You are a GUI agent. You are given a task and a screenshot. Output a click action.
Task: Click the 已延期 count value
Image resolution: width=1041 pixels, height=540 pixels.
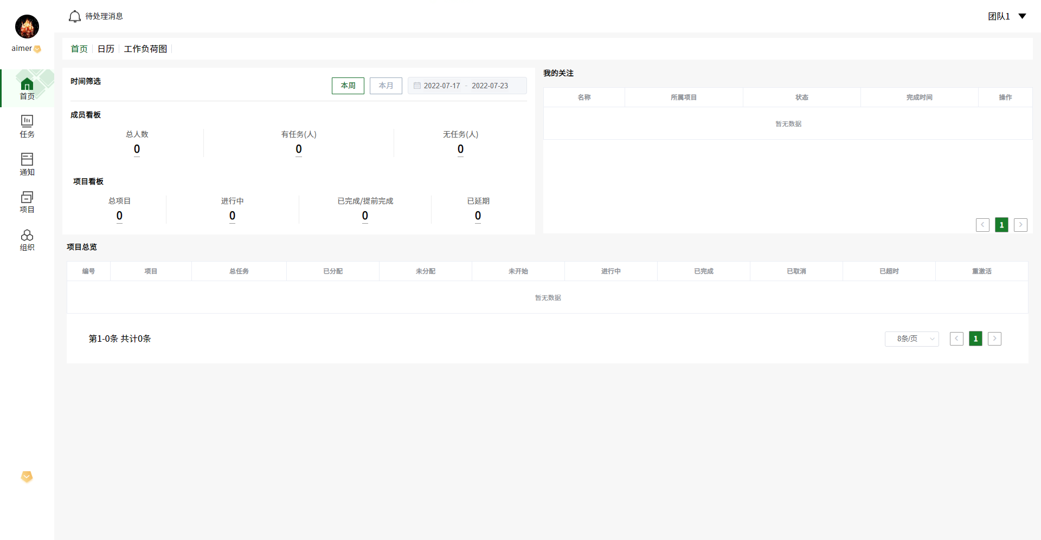[478, 216]
